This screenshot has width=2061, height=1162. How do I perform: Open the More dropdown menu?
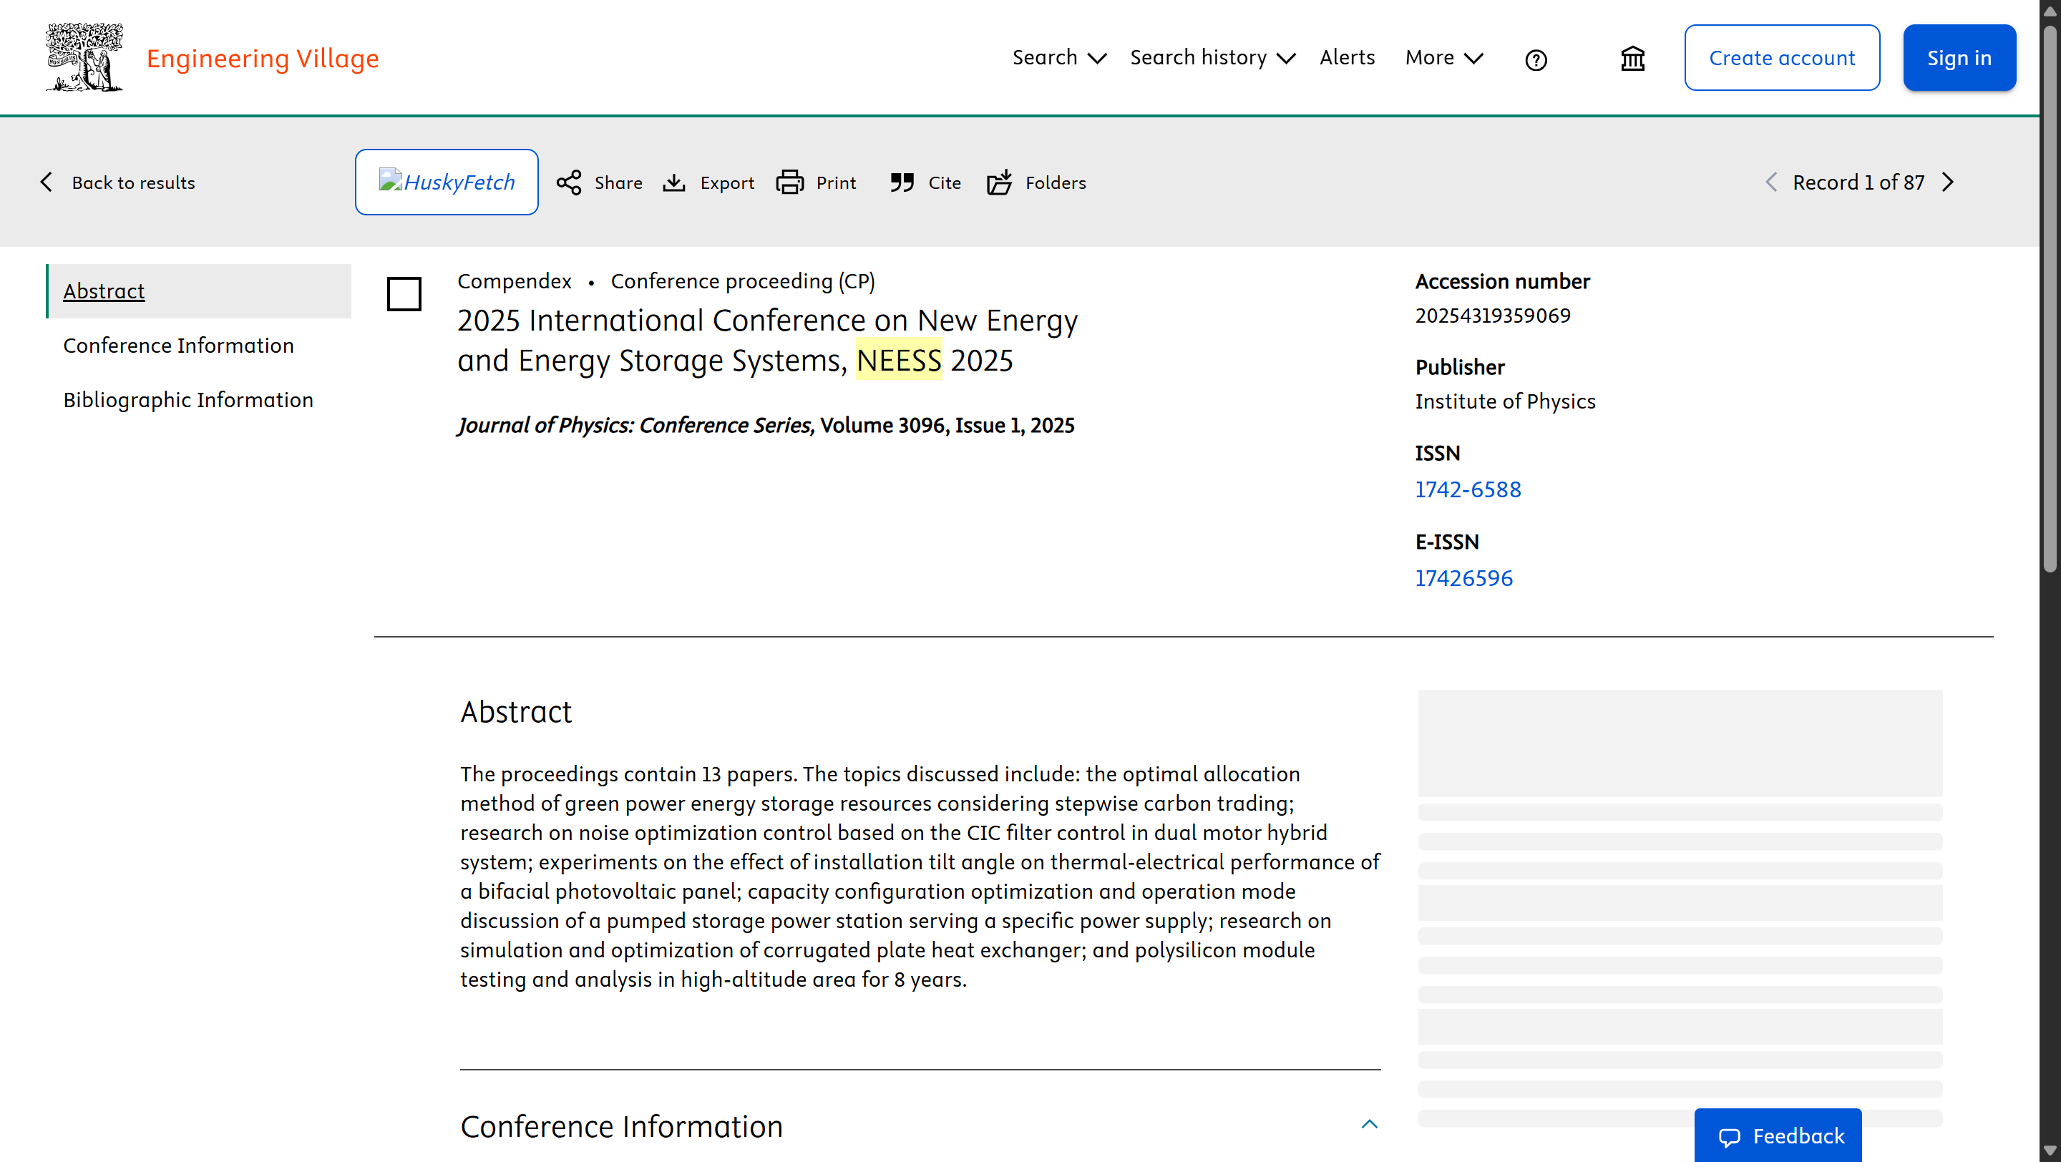[1444, 57]
